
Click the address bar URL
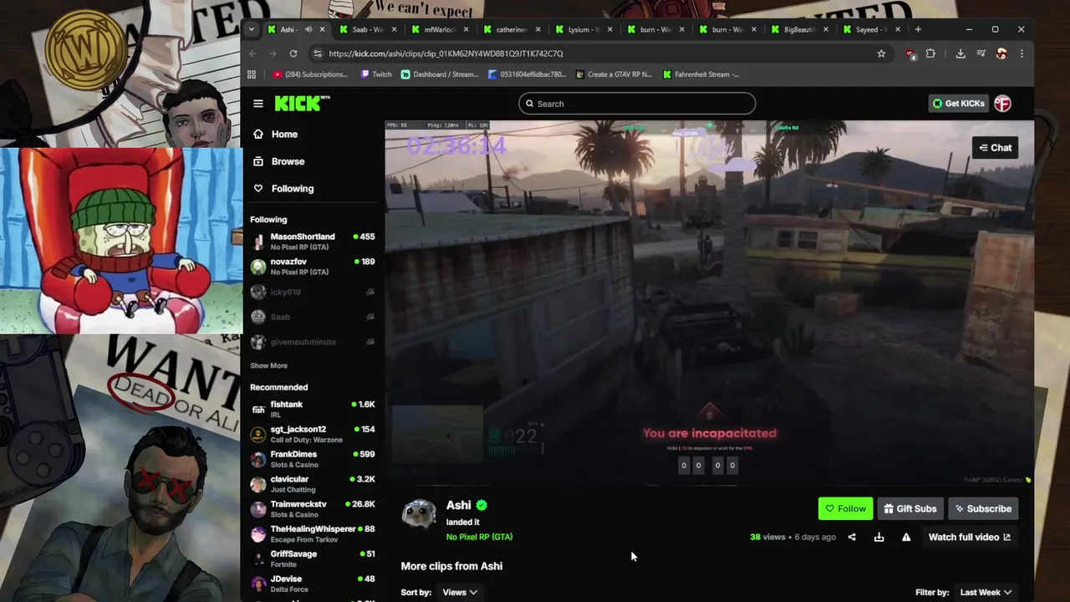click(446, 54)
